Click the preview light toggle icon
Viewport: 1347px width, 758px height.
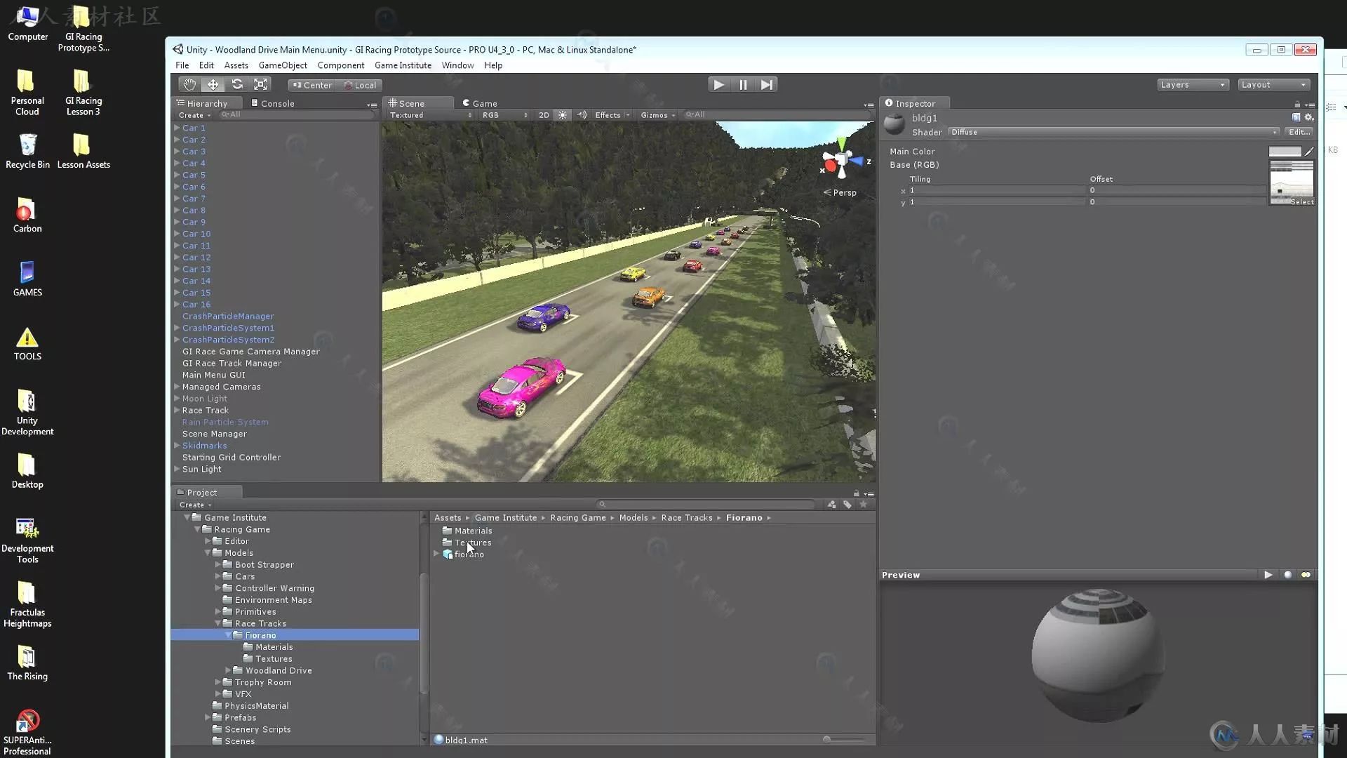tap(1306, 575)
